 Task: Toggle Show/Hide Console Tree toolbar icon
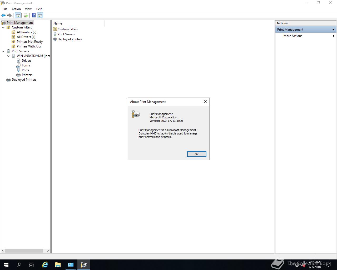tap(18, 15)
